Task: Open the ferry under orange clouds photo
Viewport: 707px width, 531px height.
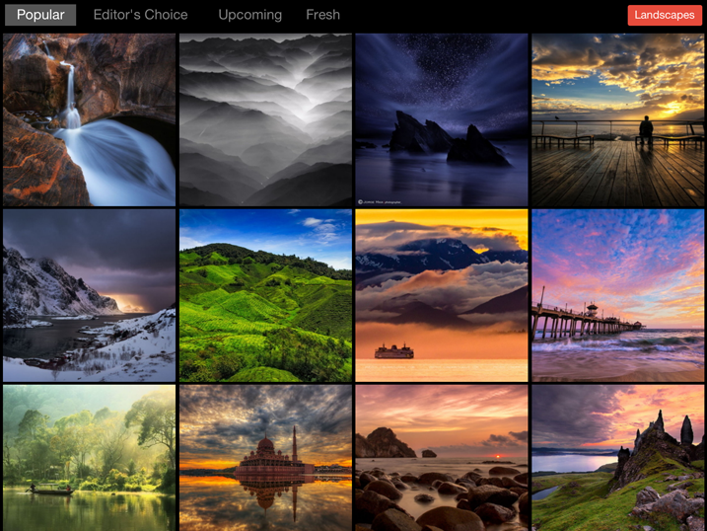Action: 442,295
